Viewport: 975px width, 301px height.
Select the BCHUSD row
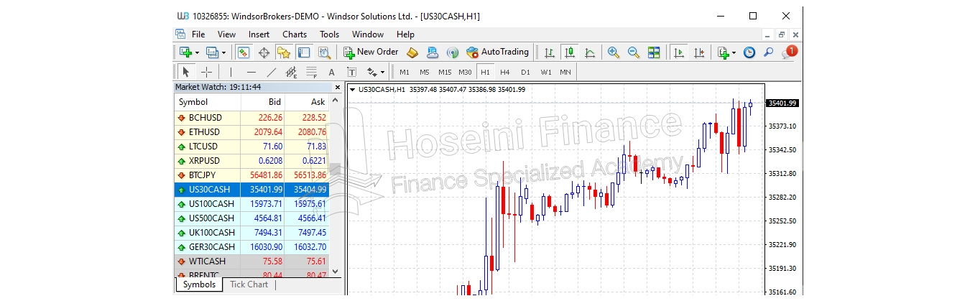[x=251, y=118]
